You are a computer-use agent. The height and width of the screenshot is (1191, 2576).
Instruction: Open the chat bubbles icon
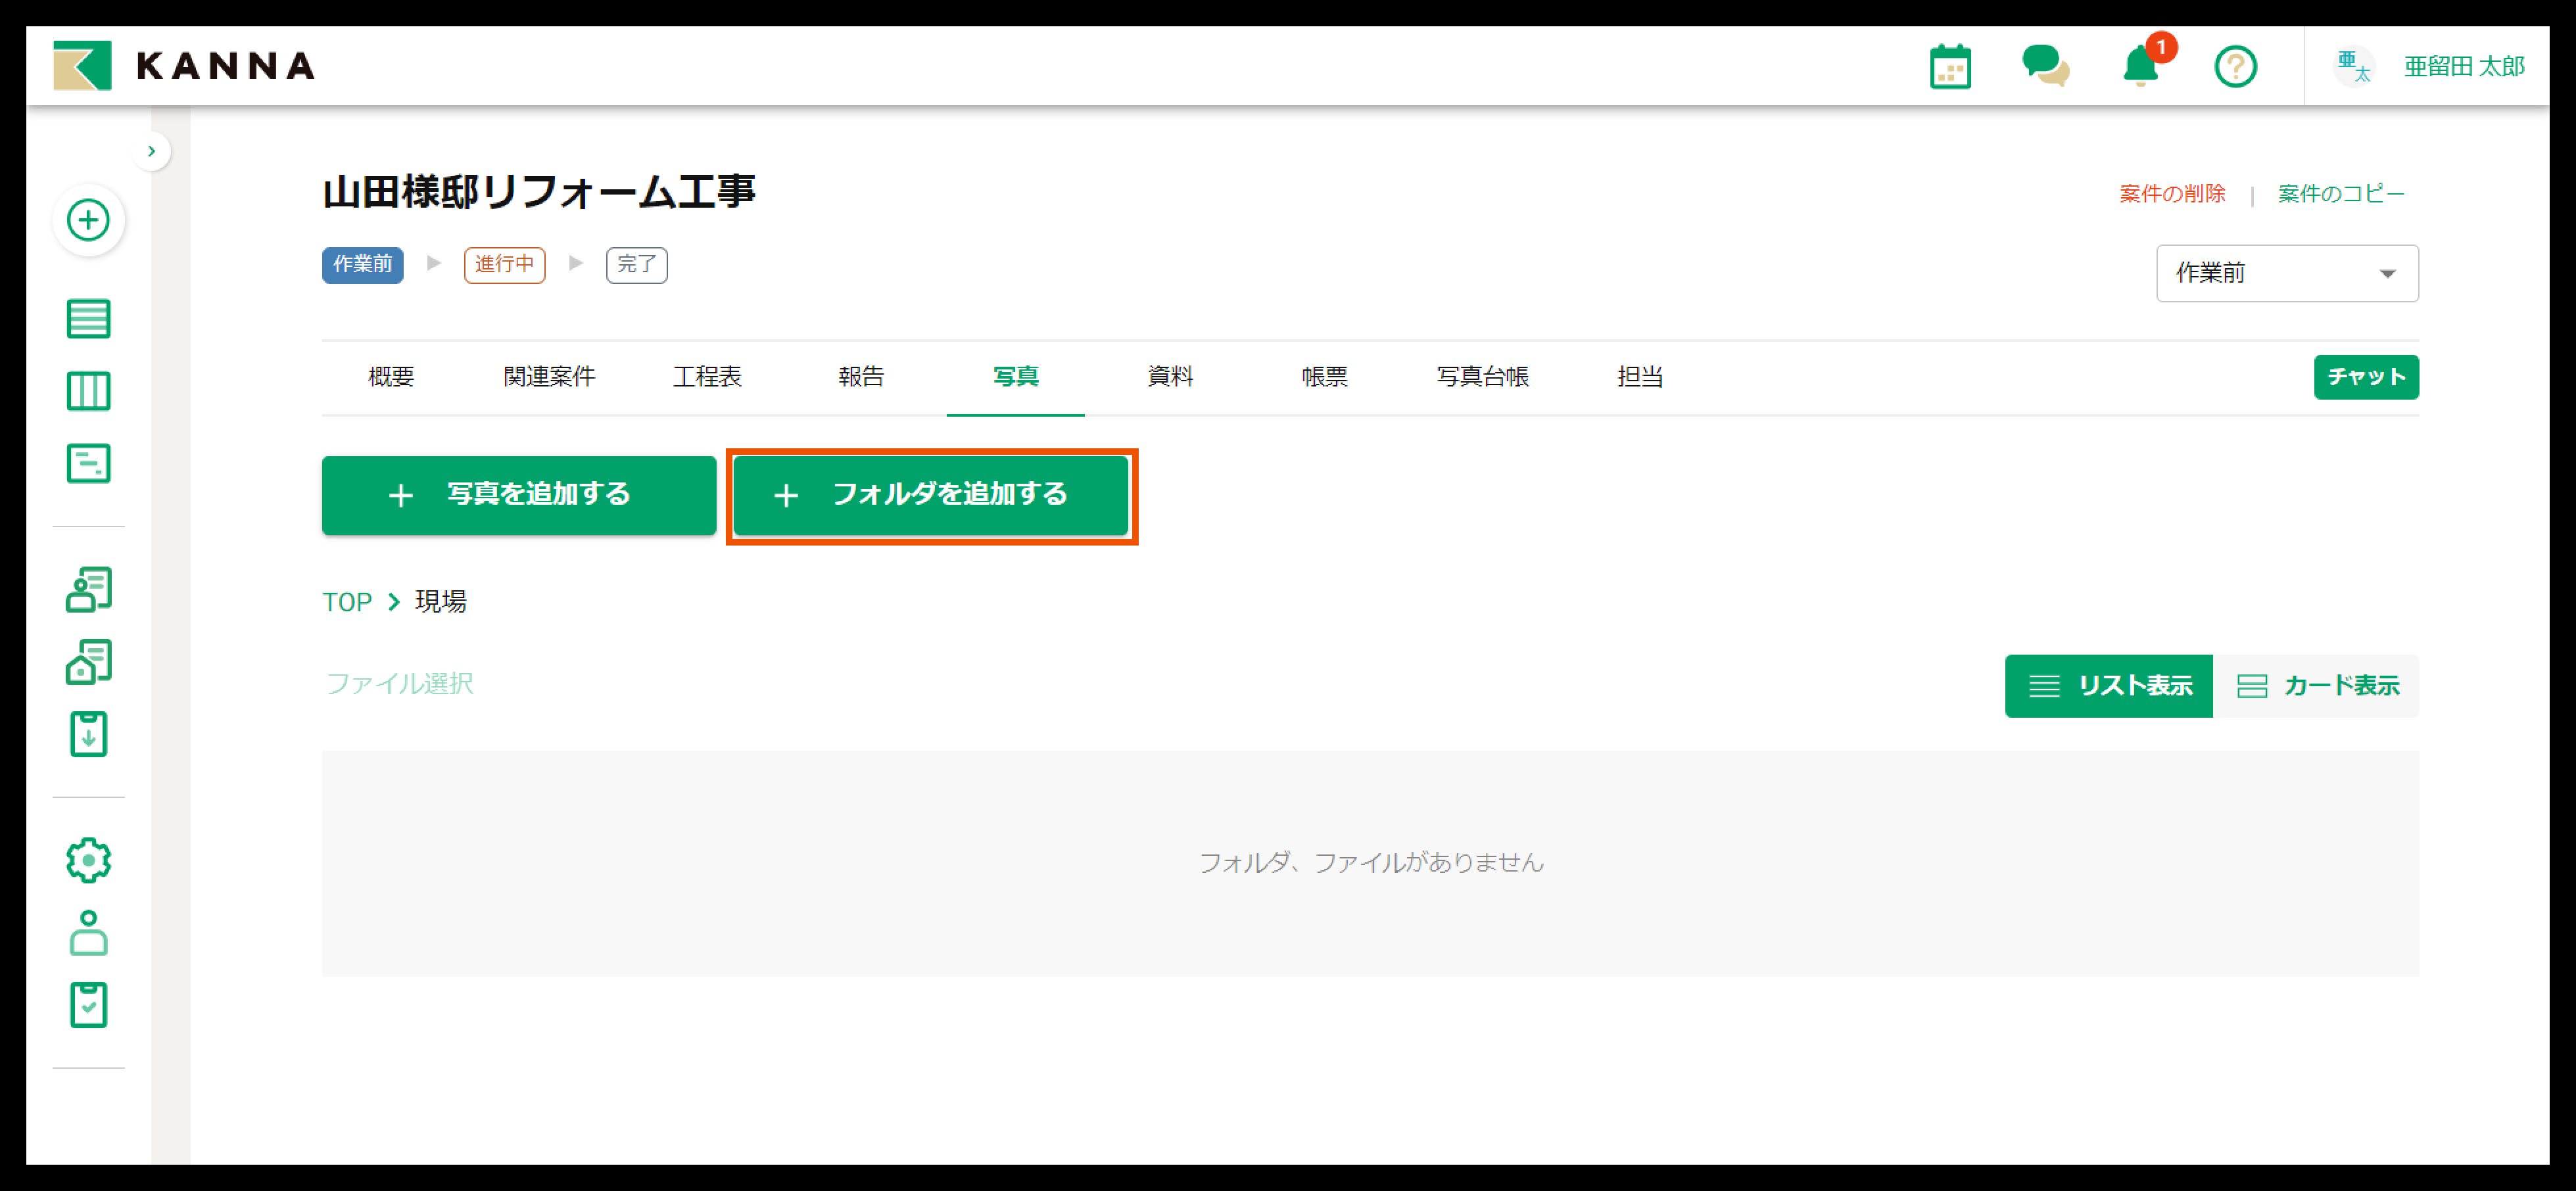click(2045, 67)
